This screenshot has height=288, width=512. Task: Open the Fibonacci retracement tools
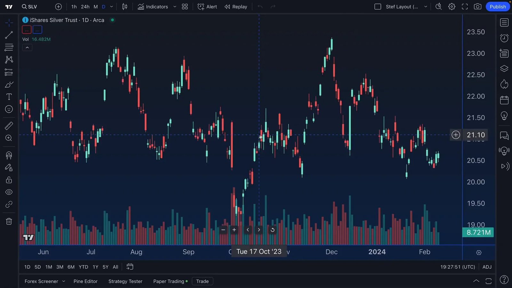tap(9, 47)
